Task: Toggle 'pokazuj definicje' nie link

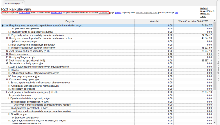Action: coord(176,13)
